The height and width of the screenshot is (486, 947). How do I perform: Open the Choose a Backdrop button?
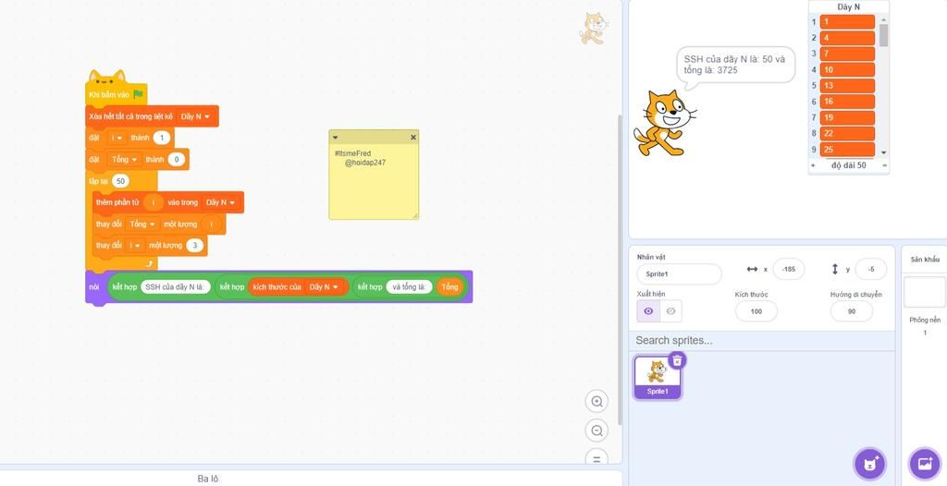click(x=925, y=464)
